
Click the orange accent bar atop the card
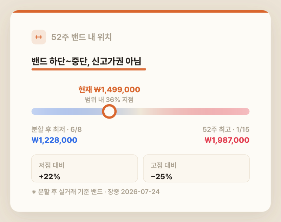tap(140, 11)
